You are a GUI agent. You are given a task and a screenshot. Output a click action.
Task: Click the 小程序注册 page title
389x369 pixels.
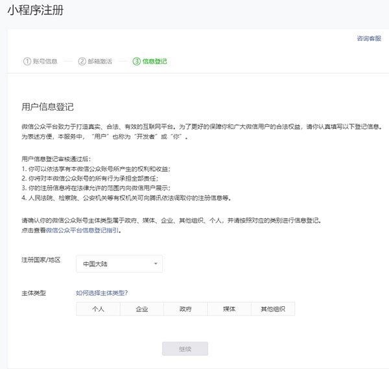tap(36, 12)
